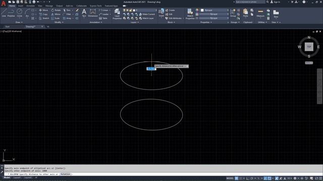Click the Group tool
The height and width of the screenshot is (181, 323).
pyautogui.click(x=233, y=13)
